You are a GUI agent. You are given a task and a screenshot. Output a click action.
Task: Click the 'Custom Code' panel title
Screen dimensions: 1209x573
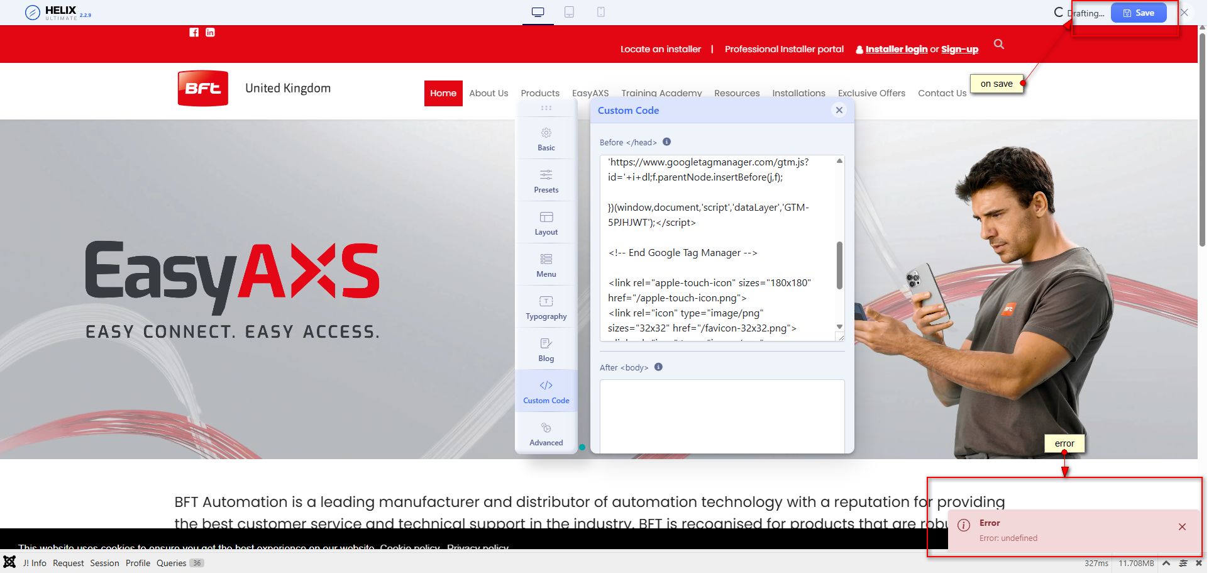click(628, 110)
